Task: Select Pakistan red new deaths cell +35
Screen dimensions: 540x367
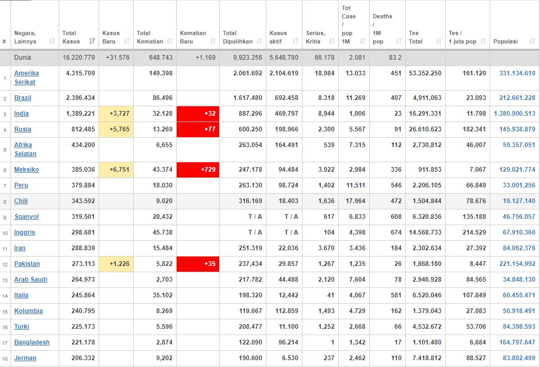Action: (x=198, y=264)
